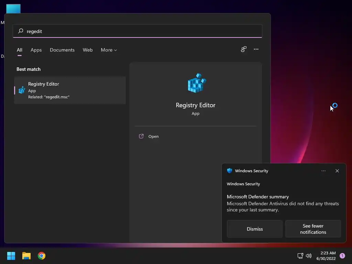Open the clock and date 2:23 AM

(x=326, y=256)
